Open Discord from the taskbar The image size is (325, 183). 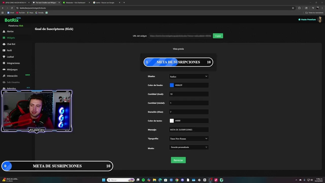182,180
